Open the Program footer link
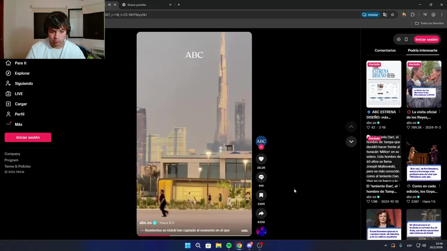Viewport: 447px width, 251px height. [x=12, y=160]
